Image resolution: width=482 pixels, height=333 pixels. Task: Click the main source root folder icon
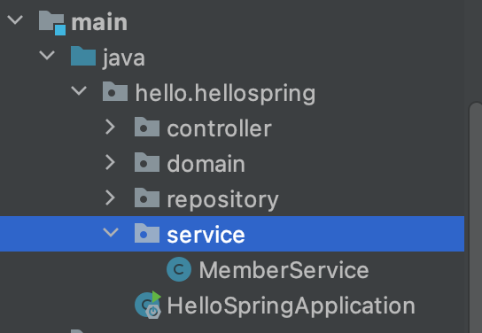pyautogui.click(x=52, y=23)
